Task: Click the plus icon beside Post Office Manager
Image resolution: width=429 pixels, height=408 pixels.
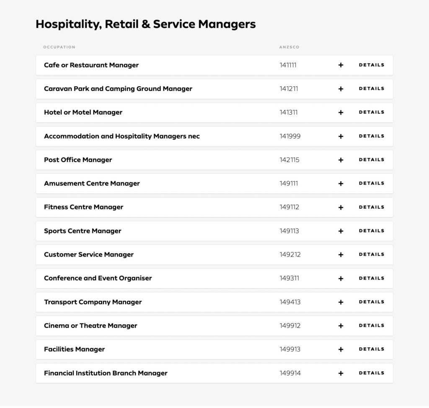Action: click(x=341, y=160)
